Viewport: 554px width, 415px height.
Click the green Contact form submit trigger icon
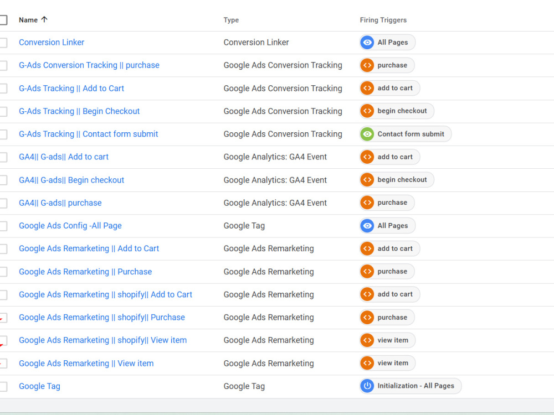(x=367, y=134)
